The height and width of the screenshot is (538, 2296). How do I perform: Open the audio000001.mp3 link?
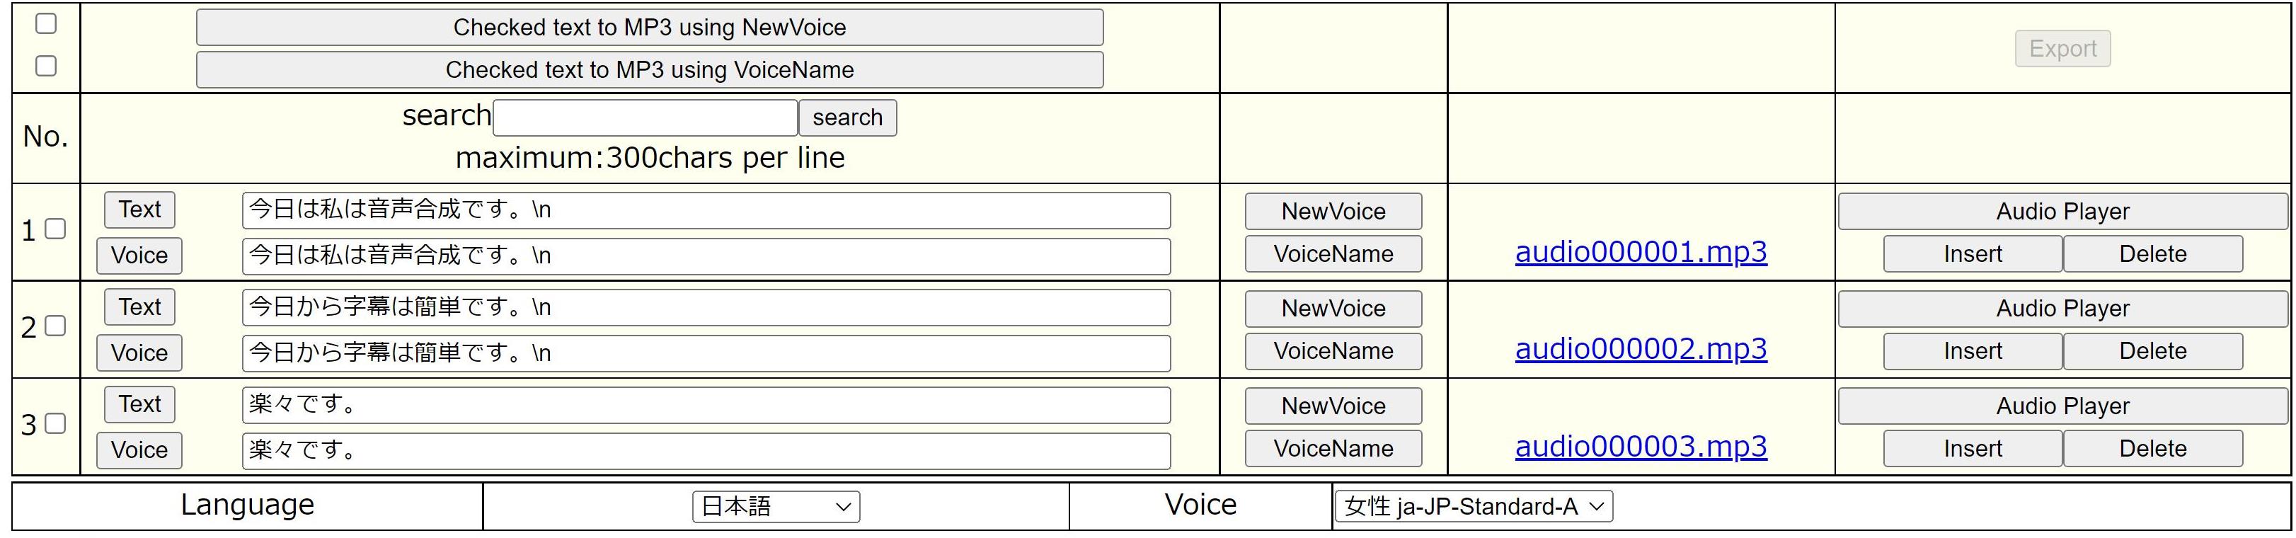(x=1640, y=253)
